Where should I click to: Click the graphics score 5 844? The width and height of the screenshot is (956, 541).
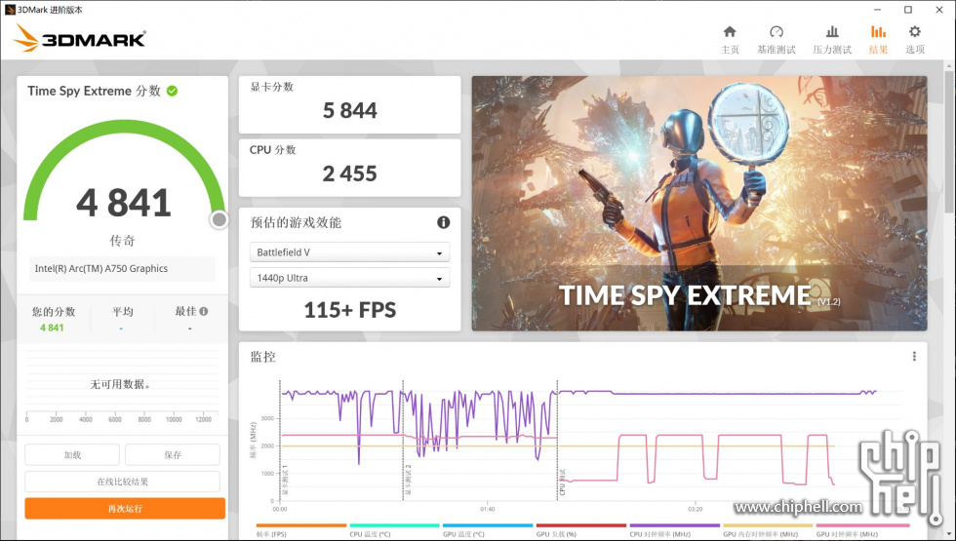point(350,110)
